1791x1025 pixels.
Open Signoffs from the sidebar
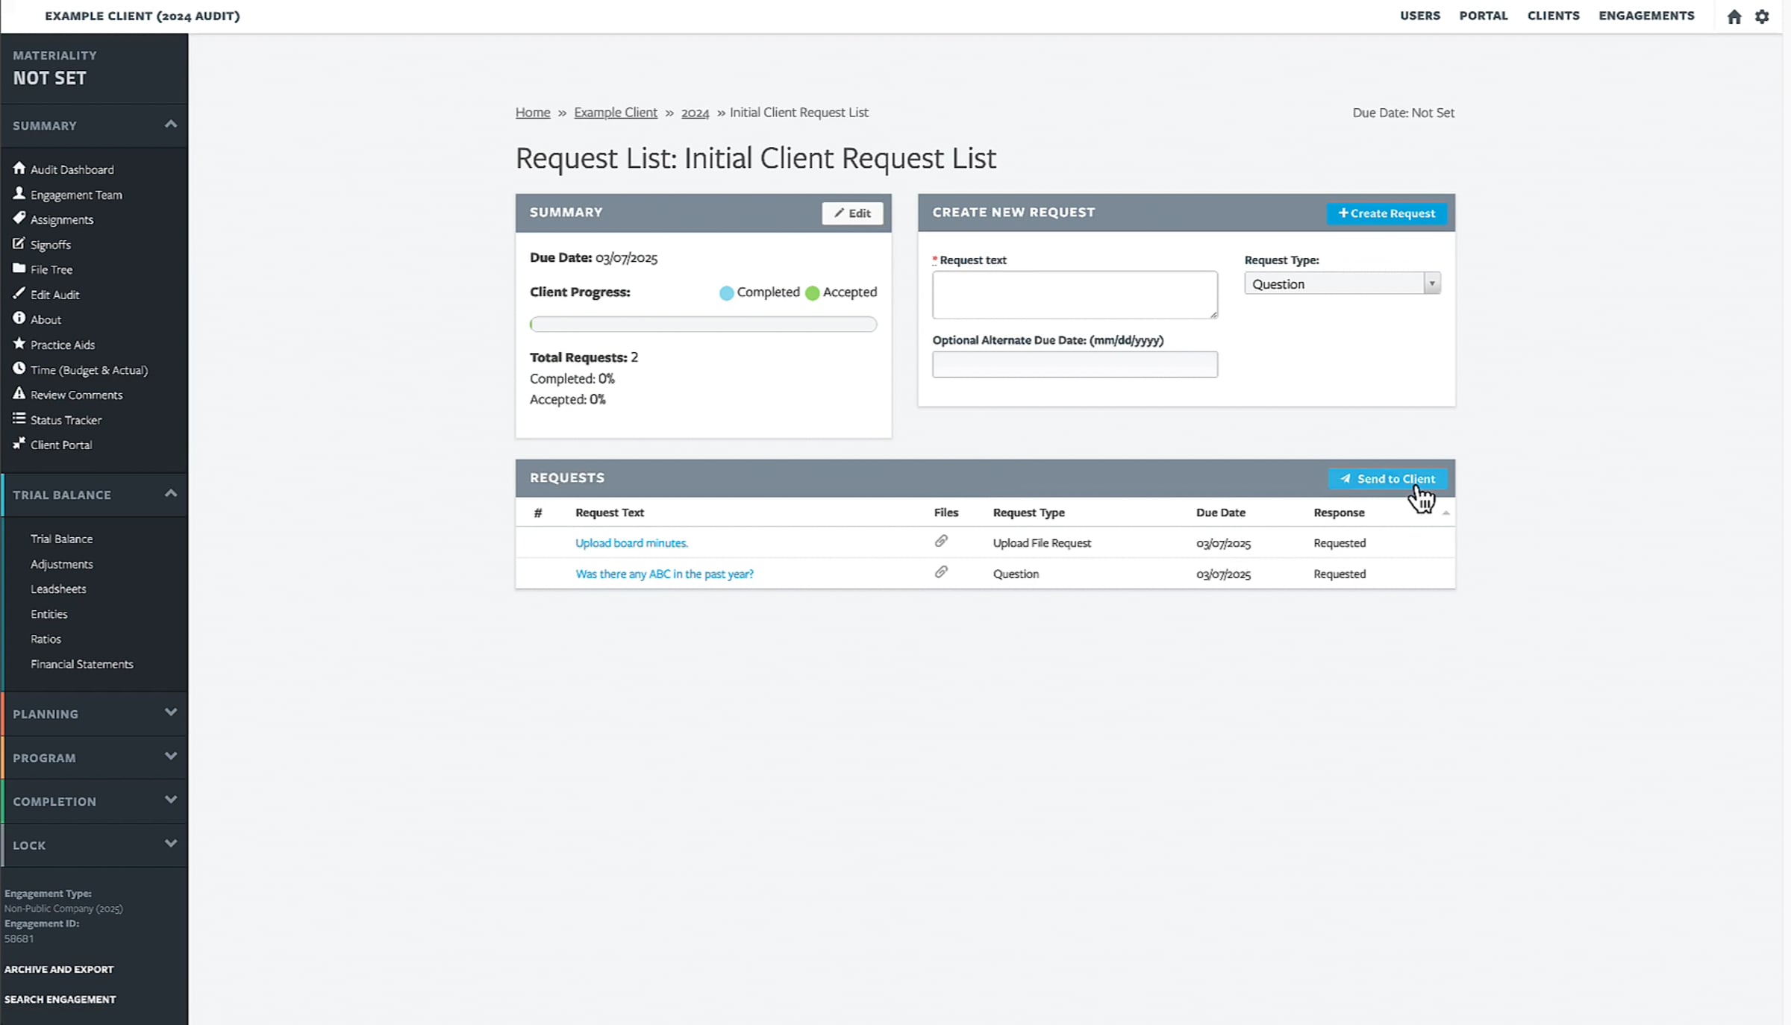(51, 244)
